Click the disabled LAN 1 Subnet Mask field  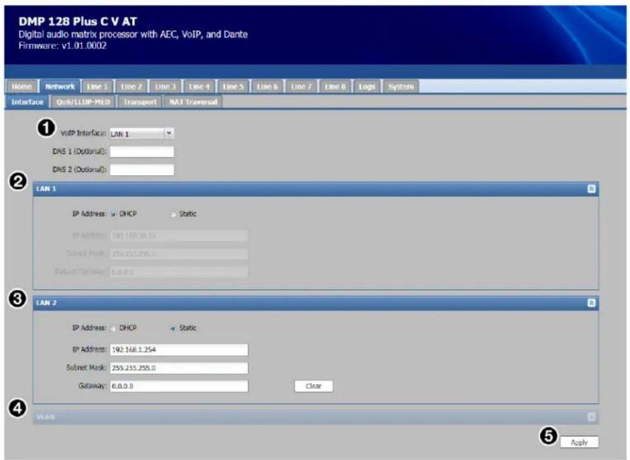click(x=179, y=254)
